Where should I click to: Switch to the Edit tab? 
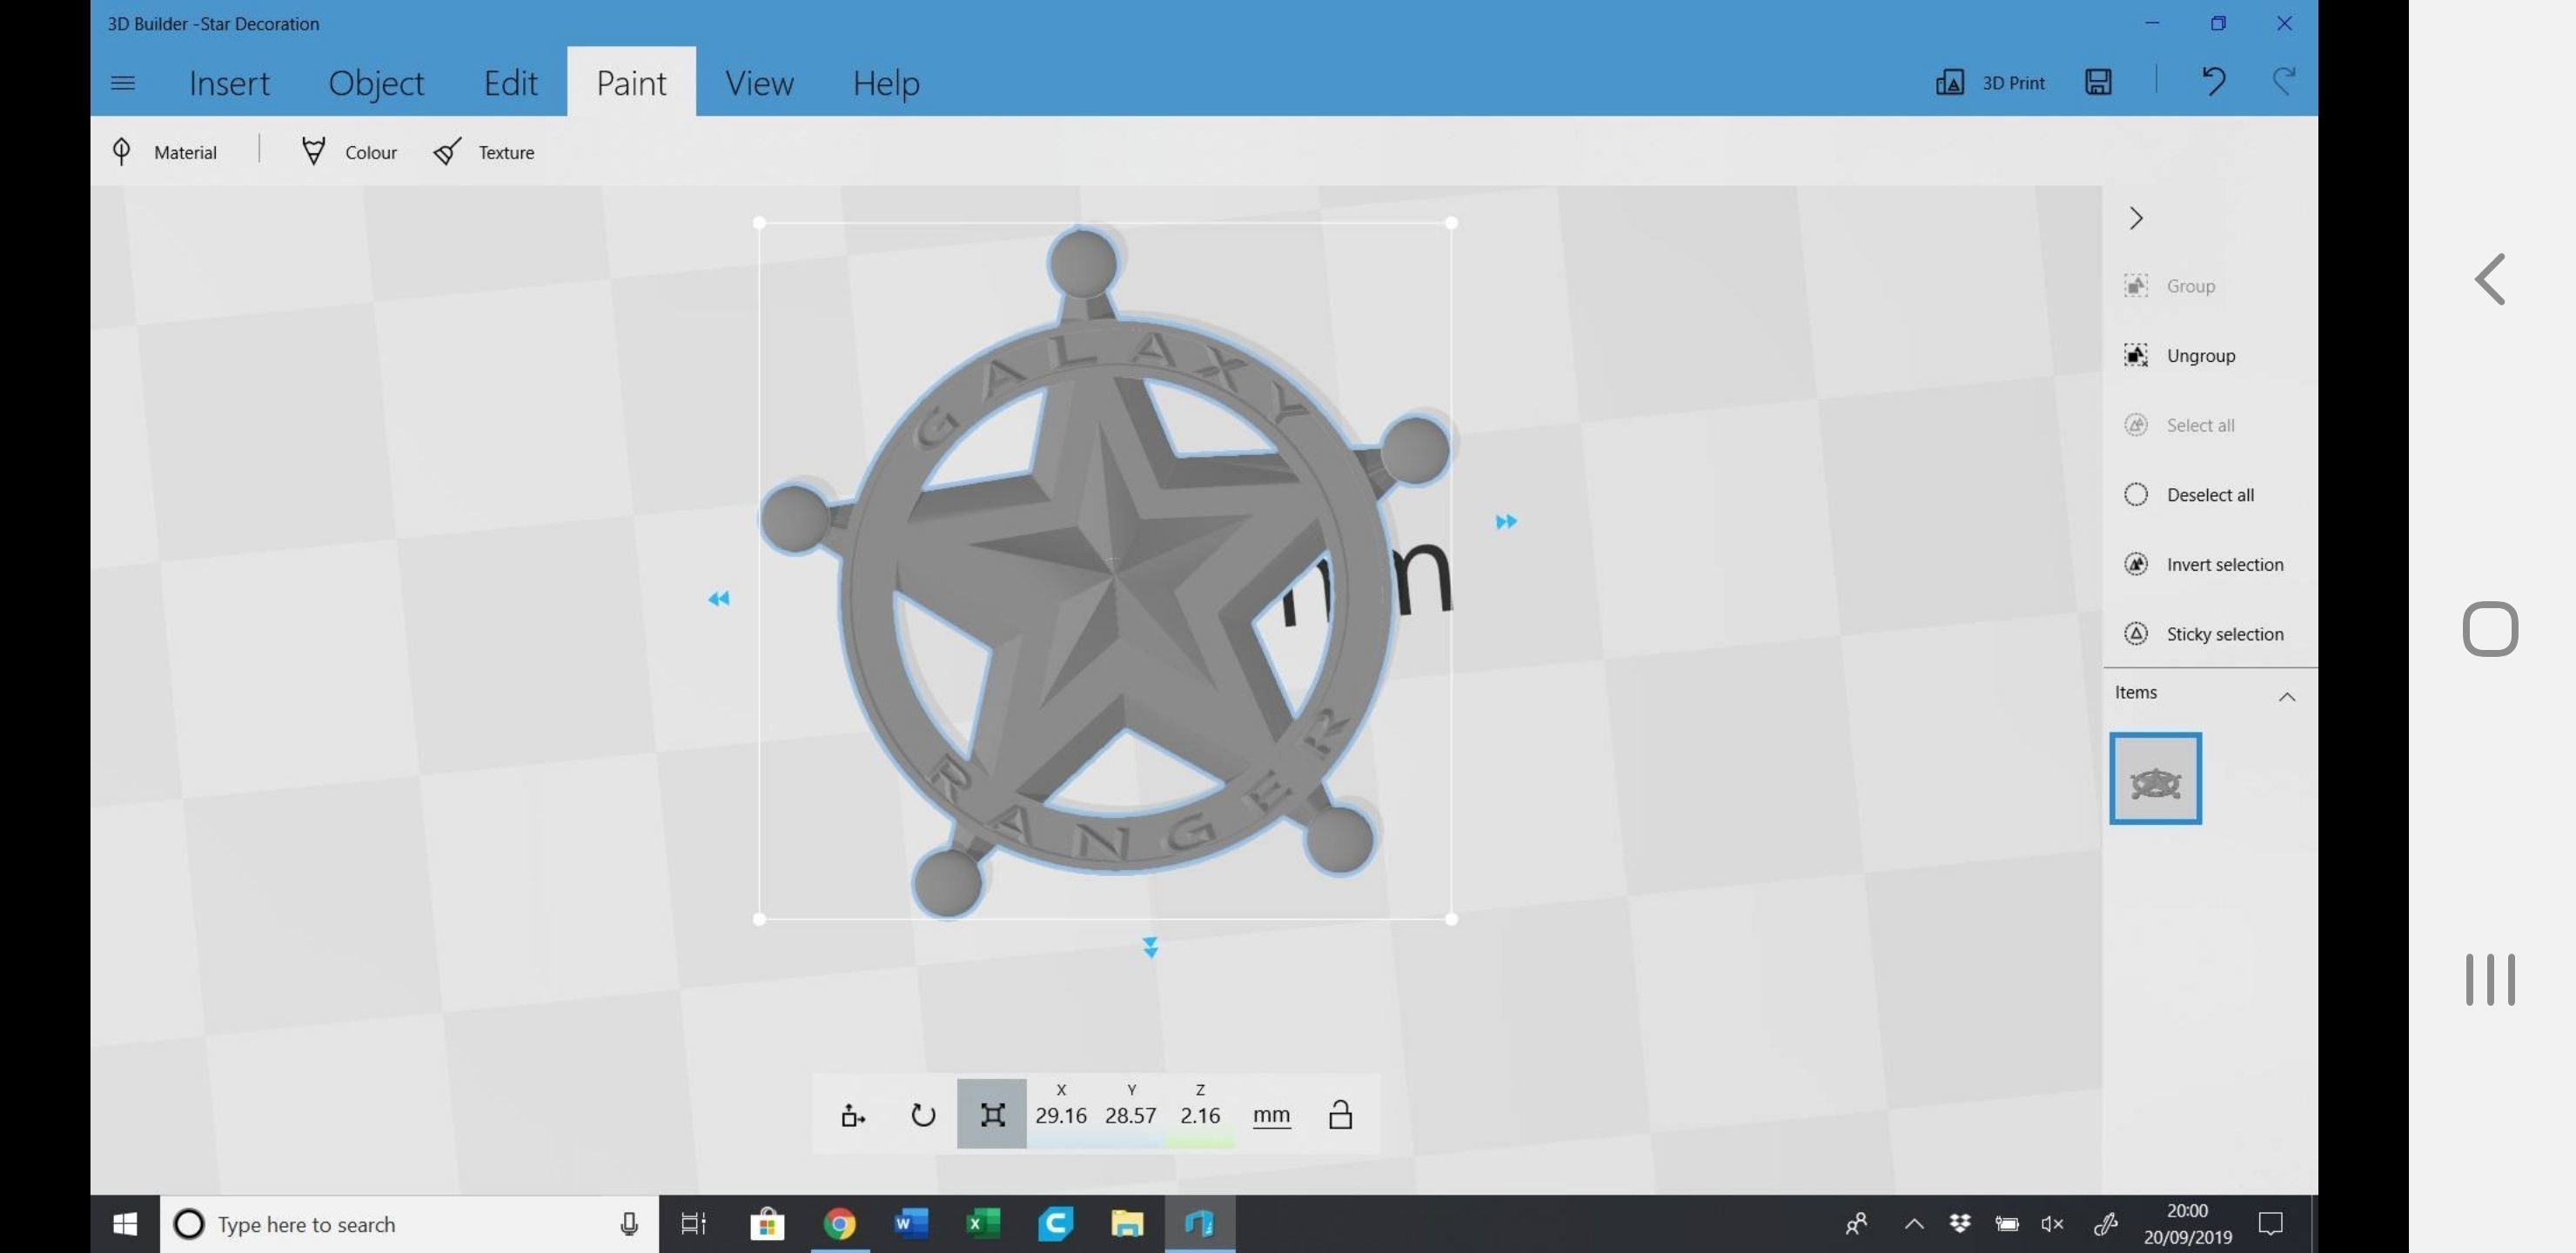[x=510, y=83]
